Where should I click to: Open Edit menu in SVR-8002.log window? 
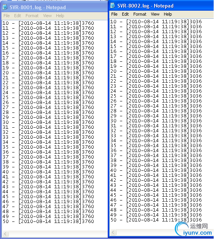(x=125, y=14)
